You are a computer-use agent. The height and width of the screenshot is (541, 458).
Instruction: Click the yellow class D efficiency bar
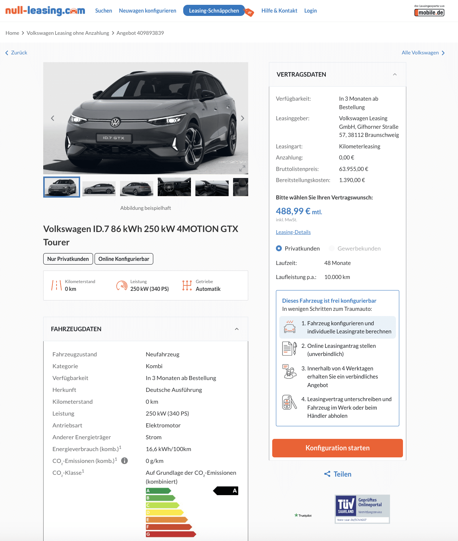165,513
